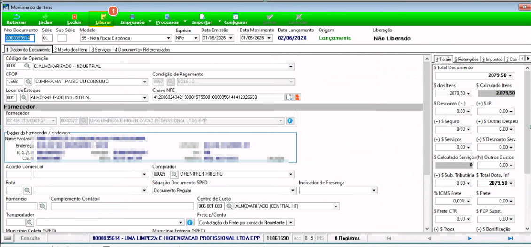Open the Acordo Comercial dropdown
Screen dimensions: 531x247
click(x=145, y=174)
